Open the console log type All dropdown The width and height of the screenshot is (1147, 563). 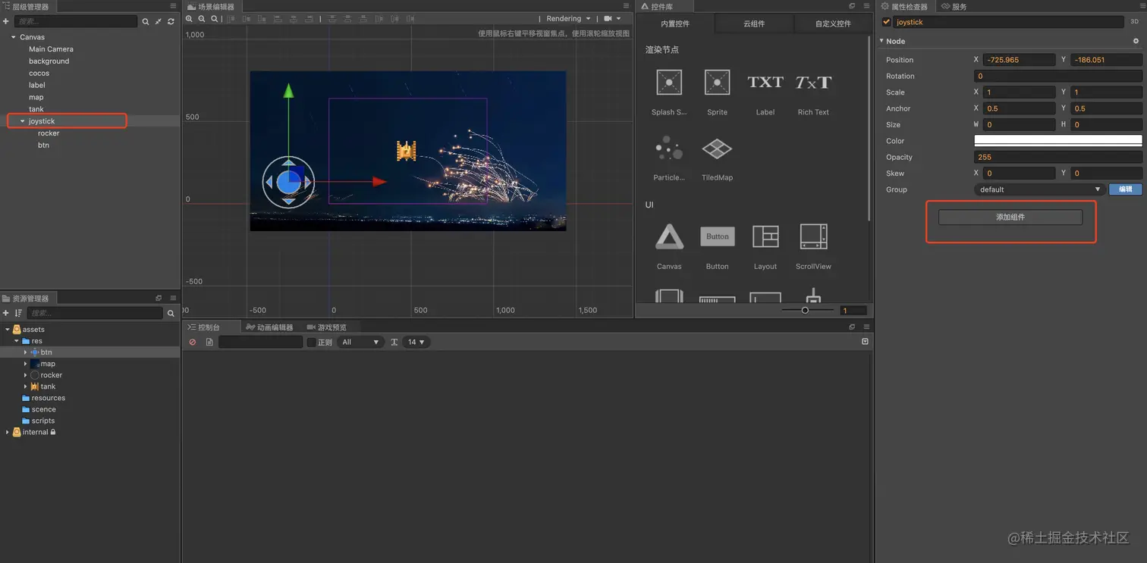[x=360, y=342]
